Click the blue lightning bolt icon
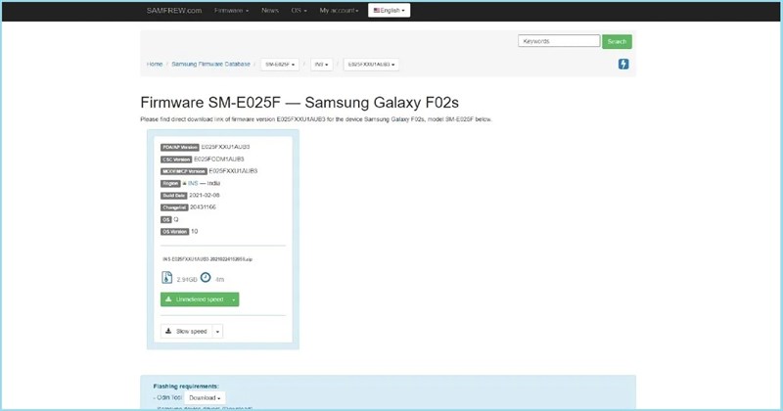 (623, 64)
